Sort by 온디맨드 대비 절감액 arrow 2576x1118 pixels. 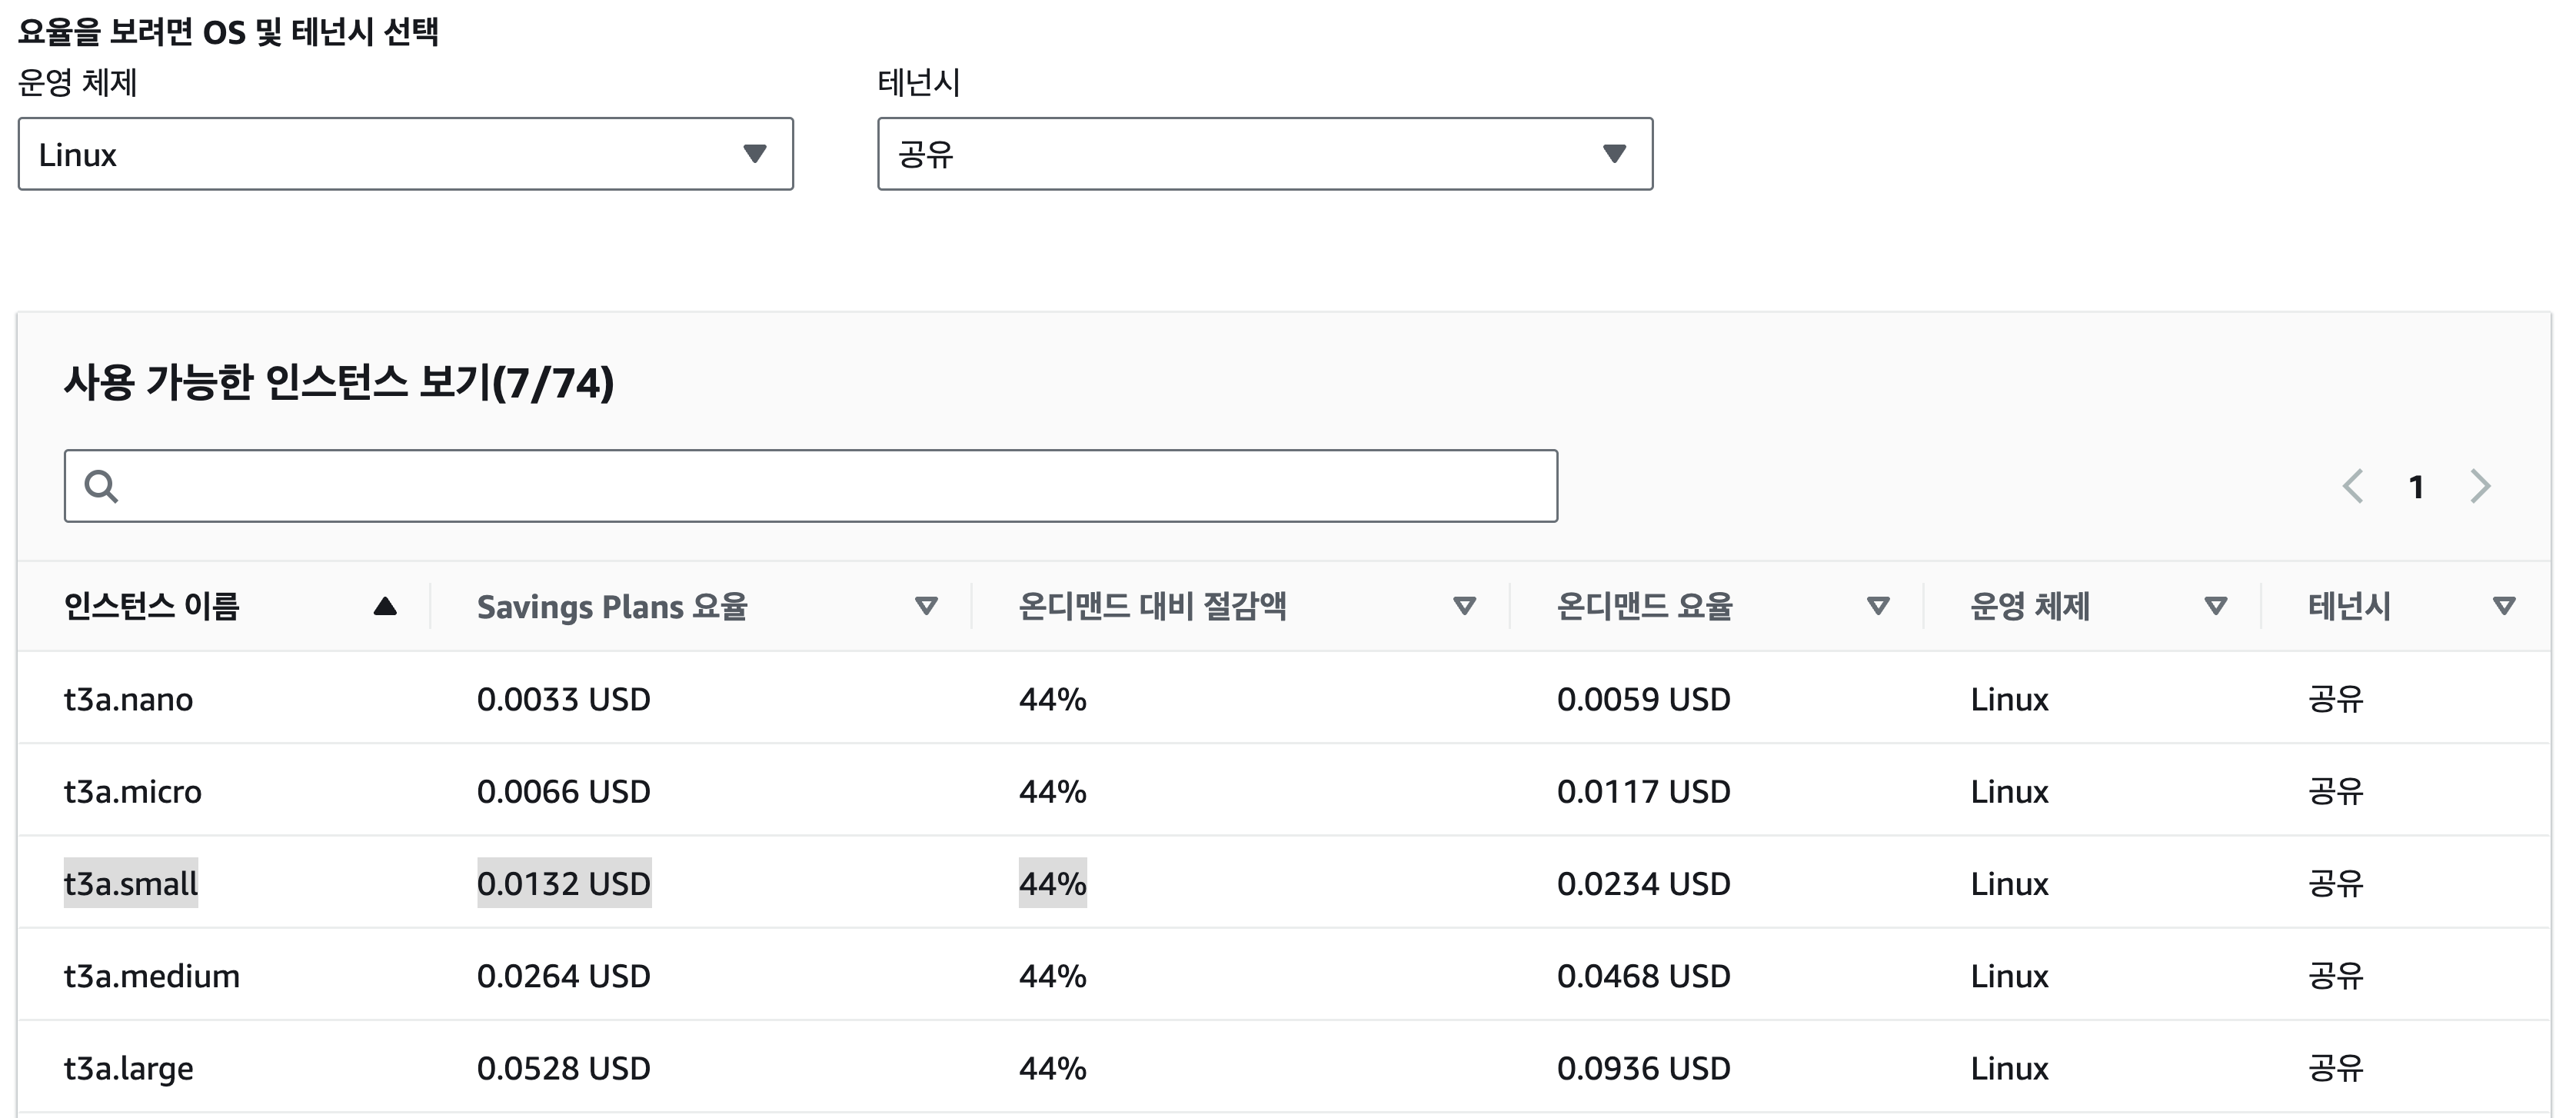tap(1464, 606)
